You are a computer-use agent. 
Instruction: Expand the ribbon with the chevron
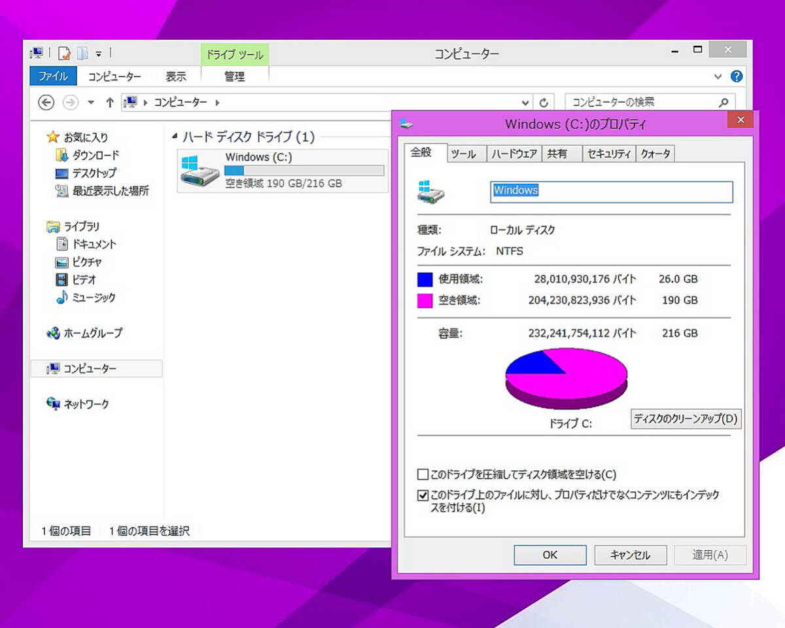click(718, 77)
